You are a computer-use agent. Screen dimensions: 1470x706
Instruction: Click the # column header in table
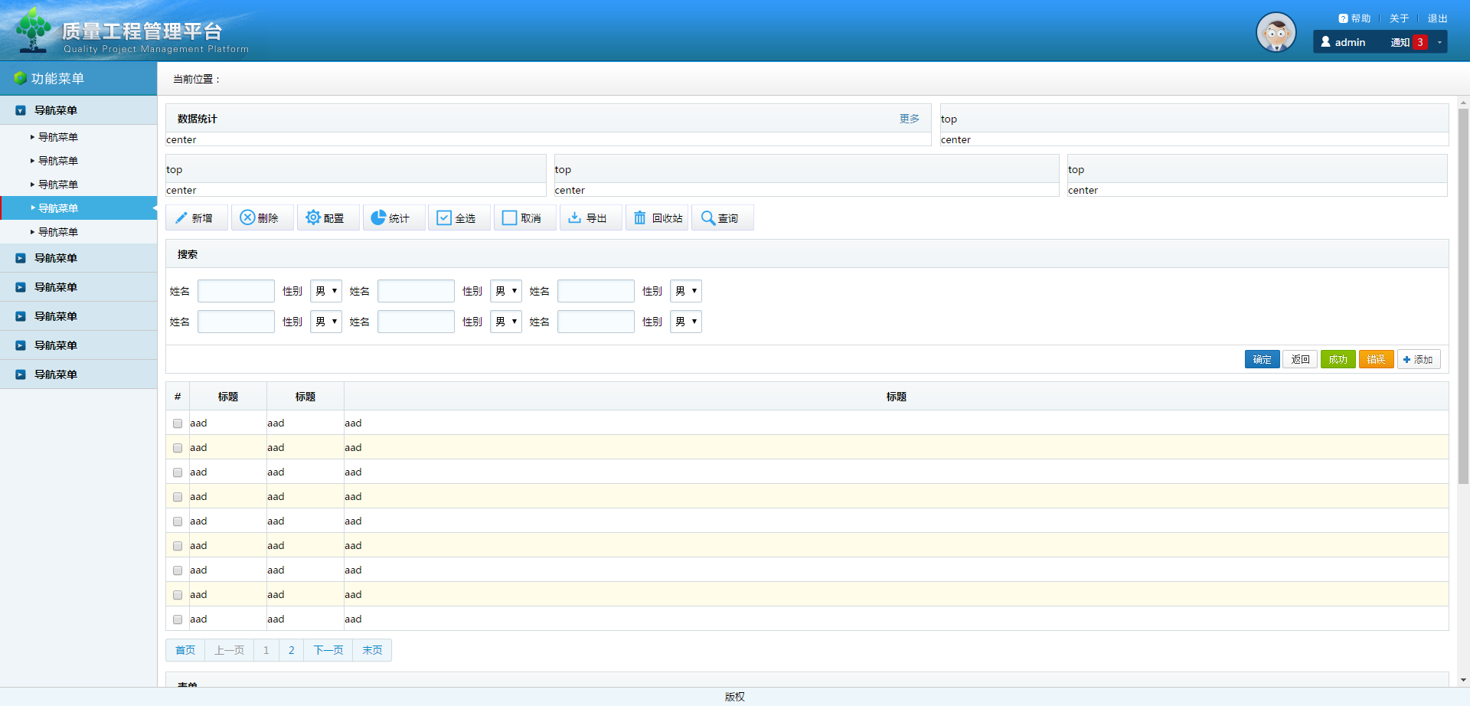(178, 397)
